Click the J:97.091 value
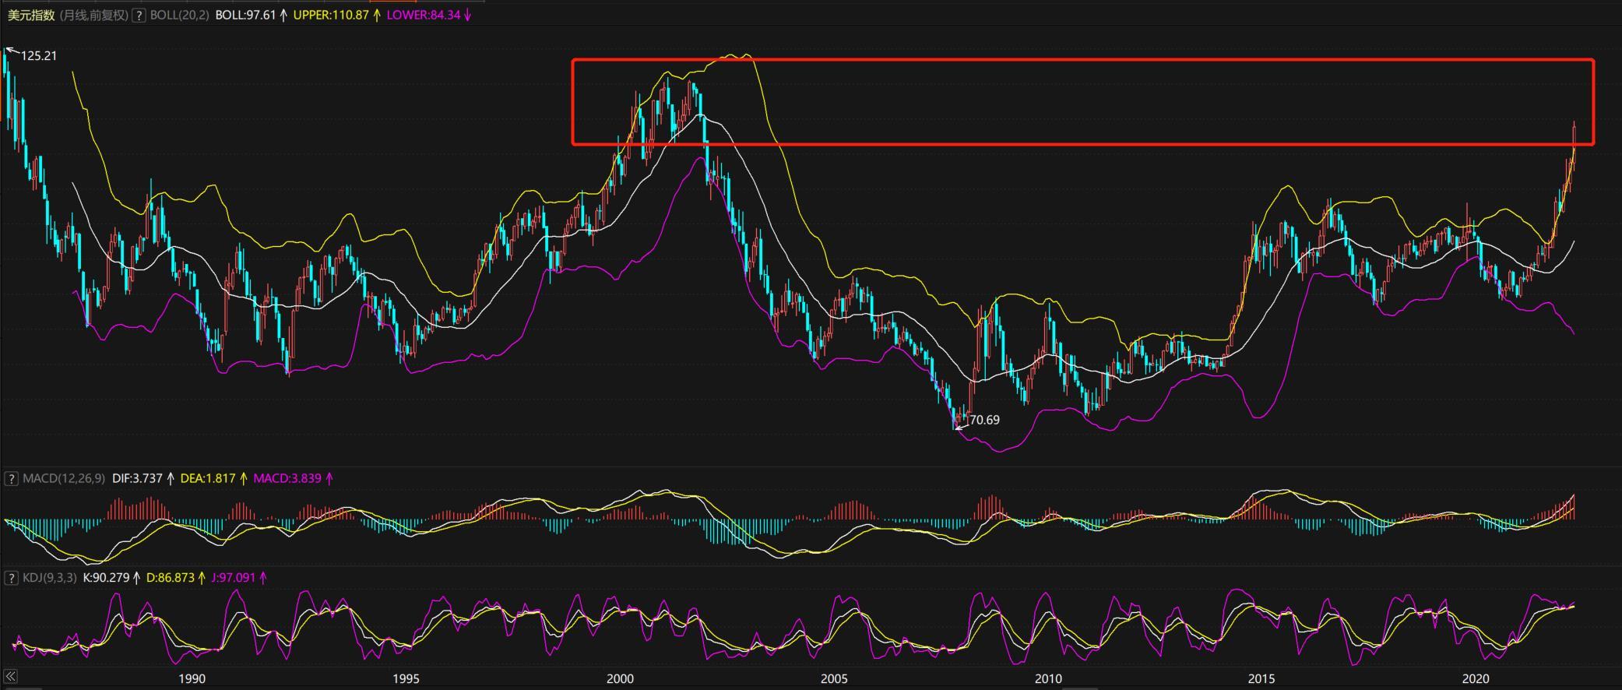Screen dimensions: 1622x690 [234, 578]
